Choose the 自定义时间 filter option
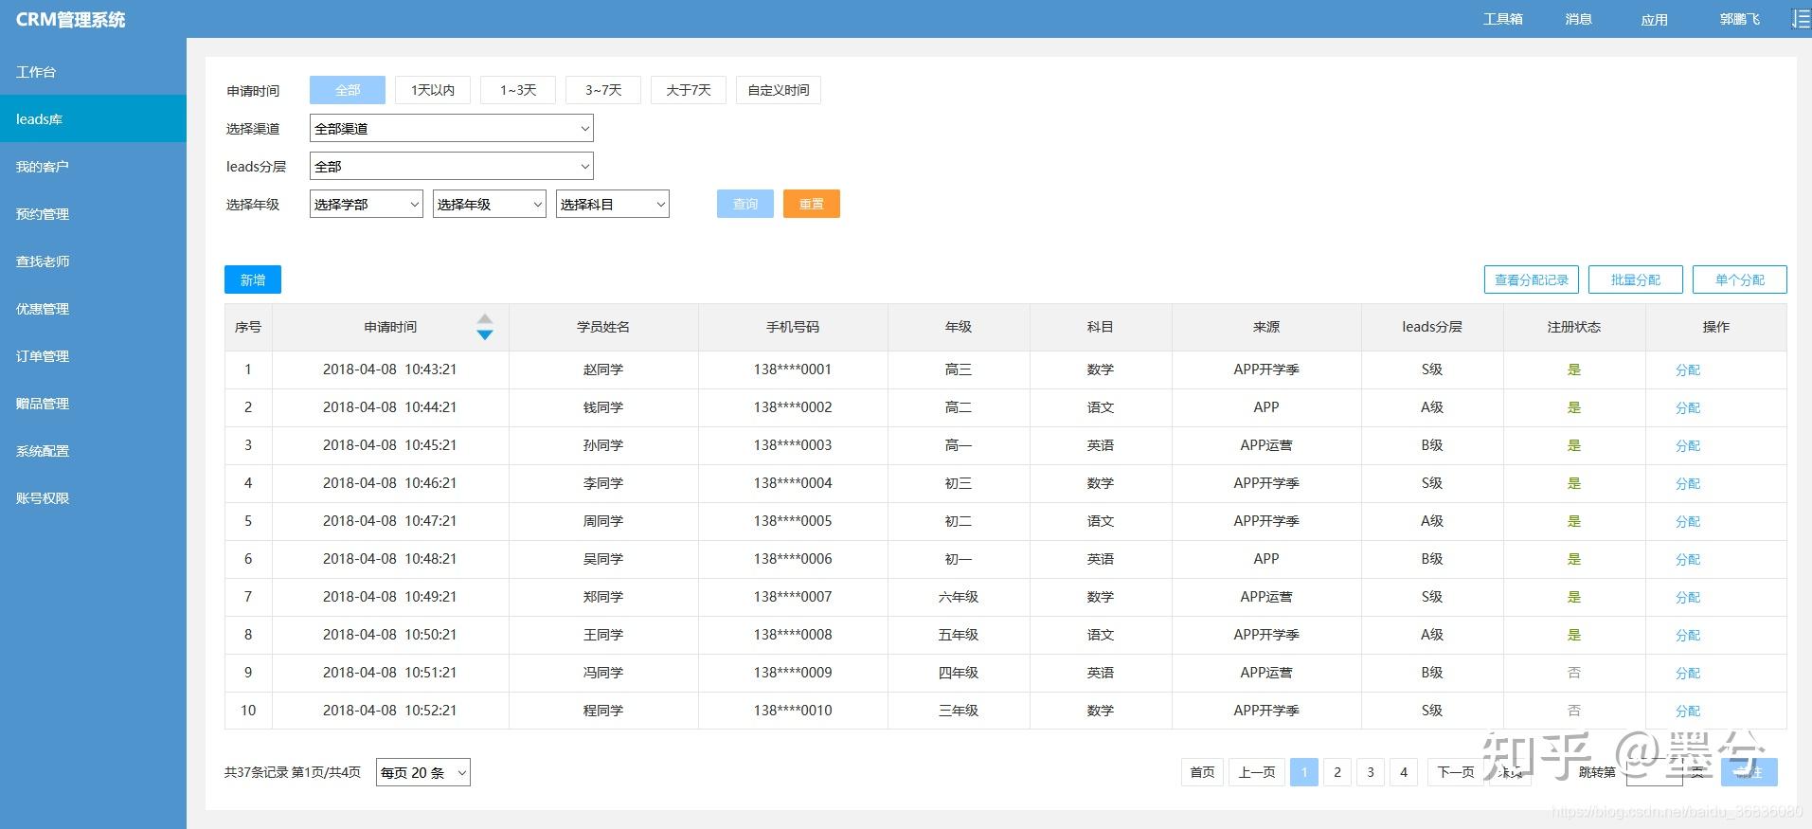 coord(779,90)
